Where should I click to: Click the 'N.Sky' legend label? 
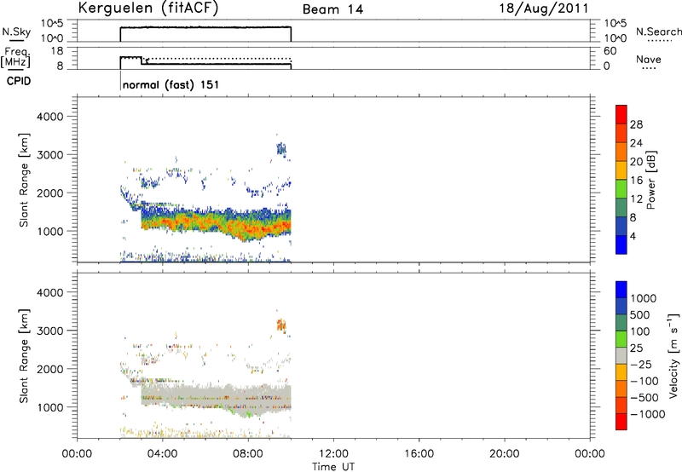[x=16, y=32]
